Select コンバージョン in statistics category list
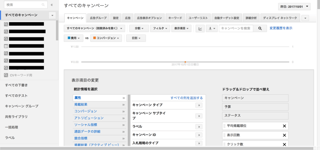320x150 pixels. point(86,111)
